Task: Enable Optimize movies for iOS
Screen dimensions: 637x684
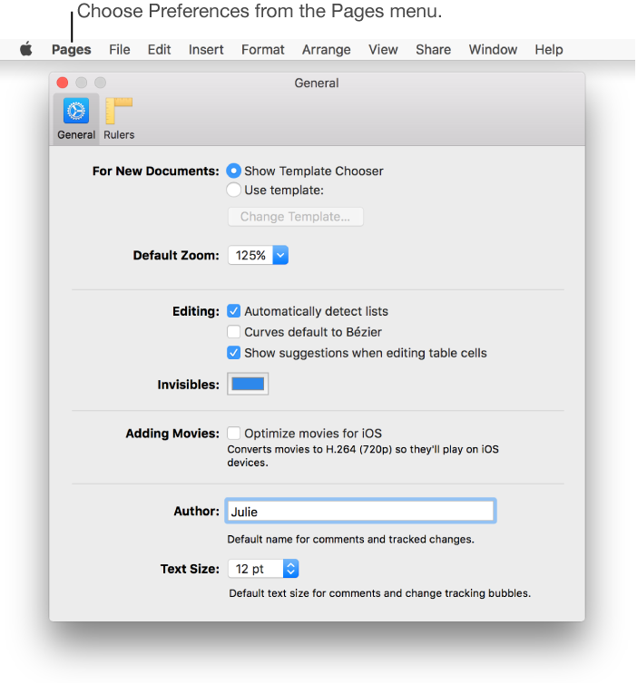Action: tap(234, 434)
